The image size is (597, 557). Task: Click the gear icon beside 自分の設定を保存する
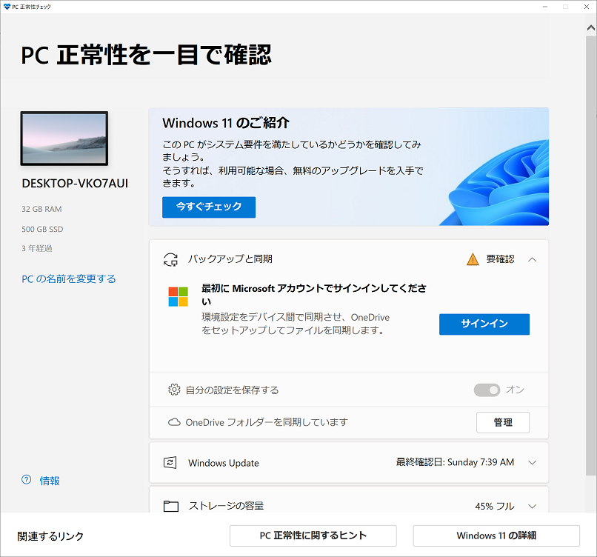(174, 390)
